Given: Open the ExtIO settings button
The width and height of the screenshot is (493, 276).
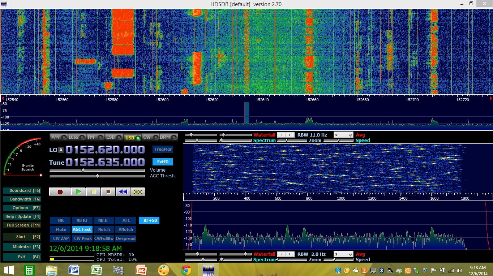Looking at the screenshot, I should click(163, 162).
